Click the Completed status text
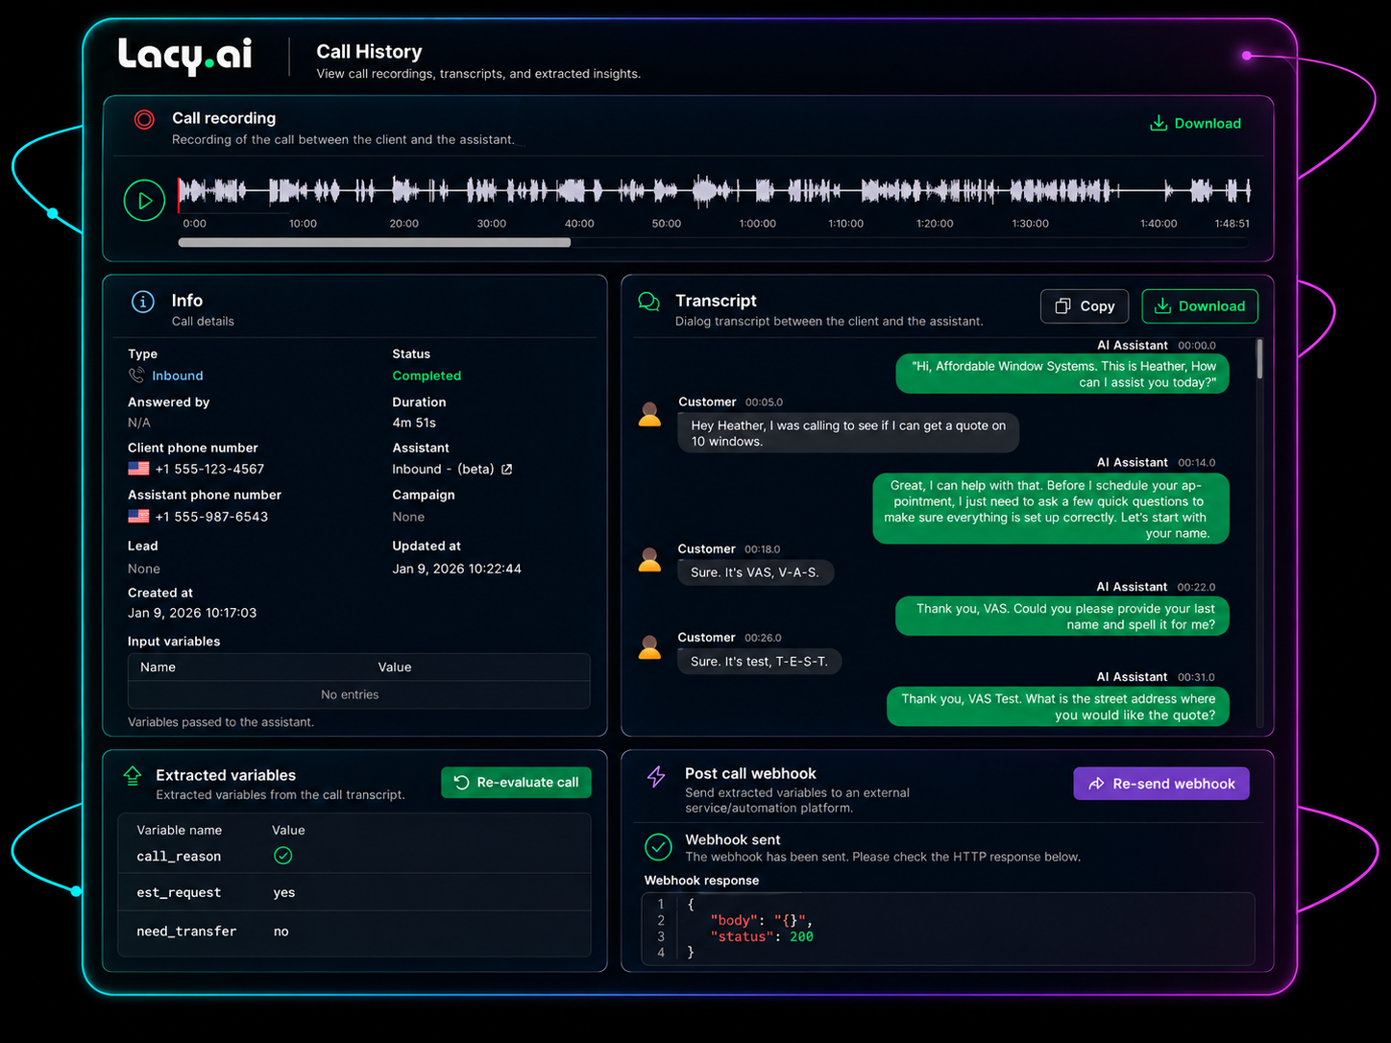The image size is (1391, 1043). (x=427, y=376)
